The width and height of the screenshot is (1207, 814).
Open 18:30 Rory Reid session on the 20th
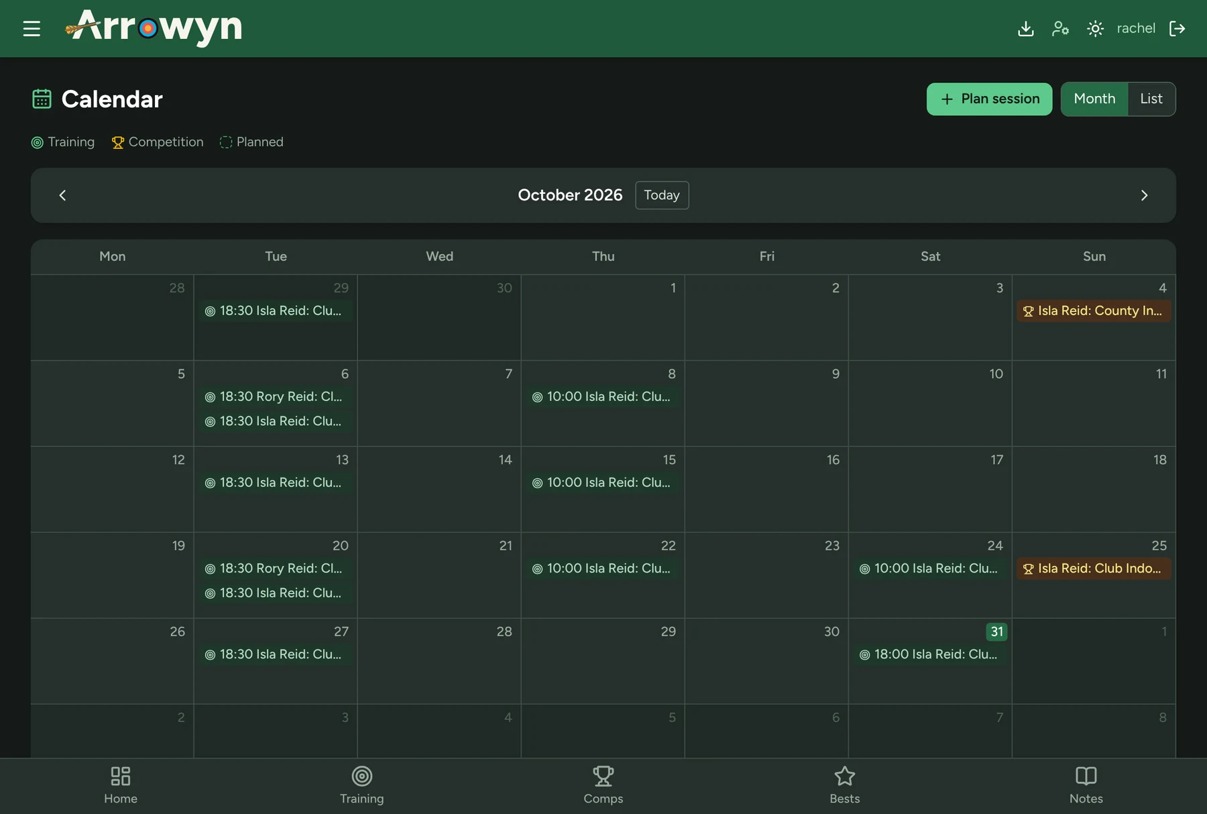click(276, 569)
